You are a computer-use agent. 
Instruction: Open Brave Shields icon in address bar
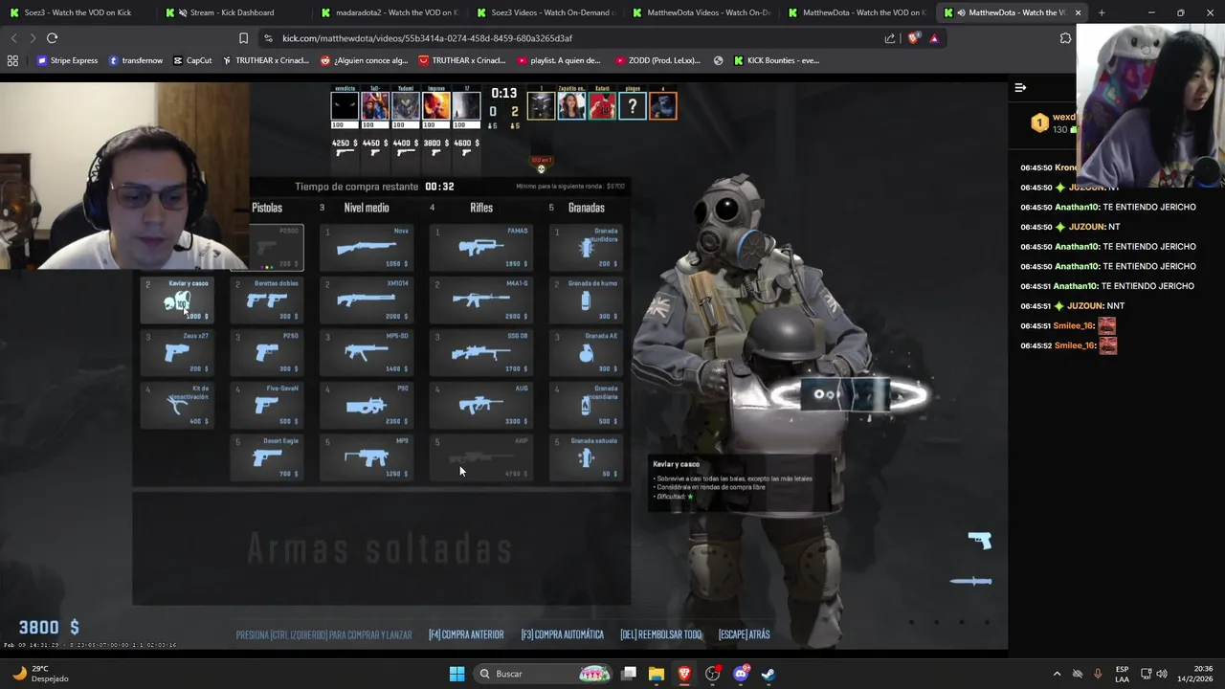[x=913, y=38]
